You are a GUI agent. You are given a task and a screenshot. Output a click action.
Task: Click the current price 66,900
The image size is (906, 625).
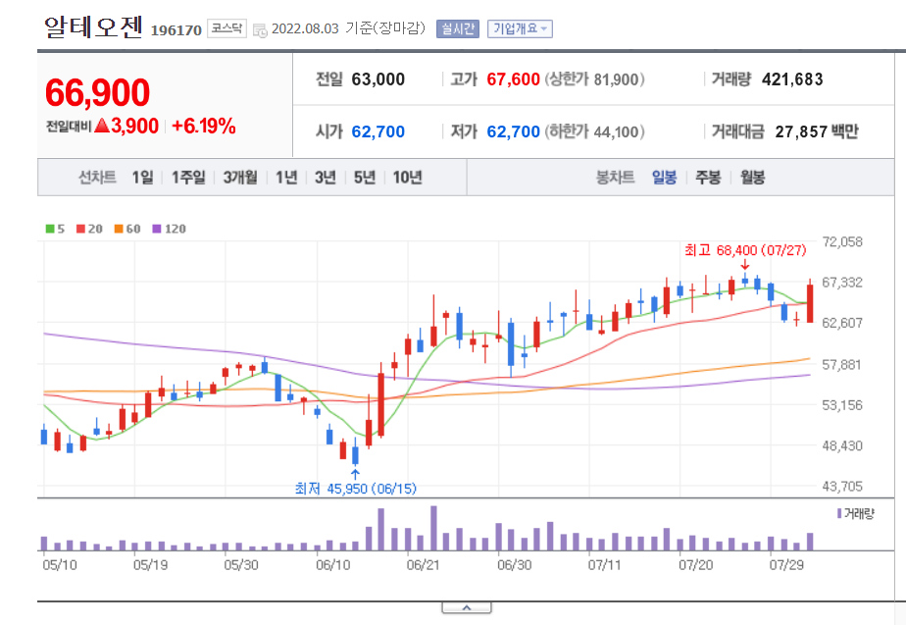(x=98, y=92)
